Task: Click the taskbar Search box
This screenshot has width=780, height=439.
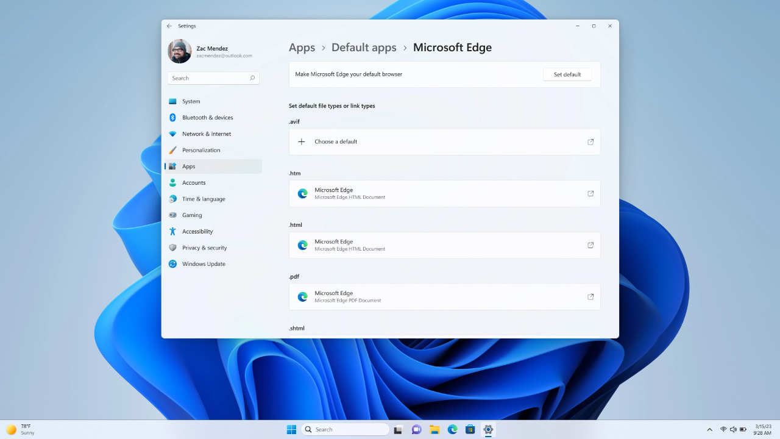Action: pyautogui.click(x=345, y=429)
